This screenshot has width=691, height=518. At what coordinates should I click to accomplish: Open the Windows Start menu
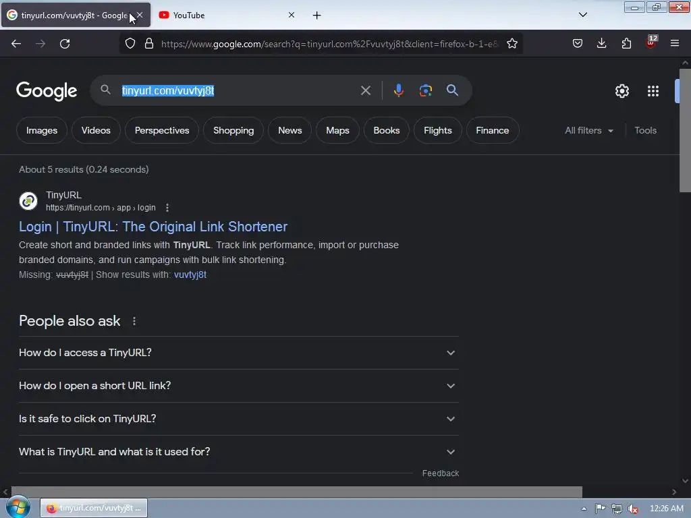[x=18, y=508]
